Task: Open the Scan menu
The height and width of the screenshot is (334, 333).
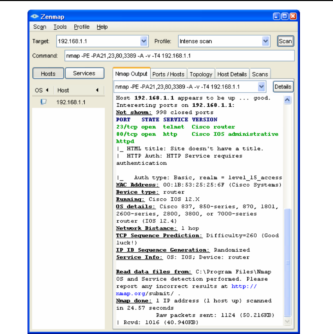Action: point(40,27)
